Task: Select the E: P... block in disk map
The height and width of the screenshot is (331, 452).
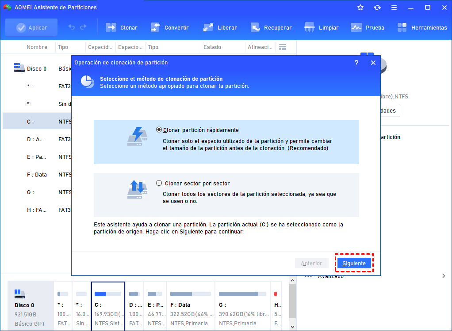Action: (x=155, y=306)
